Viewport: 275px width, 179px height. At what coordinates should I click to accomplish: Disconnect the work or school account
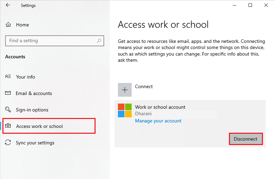click(246, 139)
